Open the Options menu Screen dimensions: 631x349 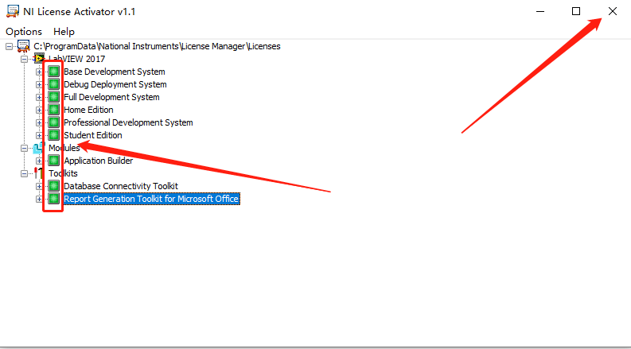pos(24,31)
